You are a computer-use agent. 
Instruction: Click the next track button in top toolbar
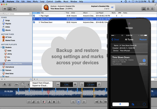(x=14, y=9)
